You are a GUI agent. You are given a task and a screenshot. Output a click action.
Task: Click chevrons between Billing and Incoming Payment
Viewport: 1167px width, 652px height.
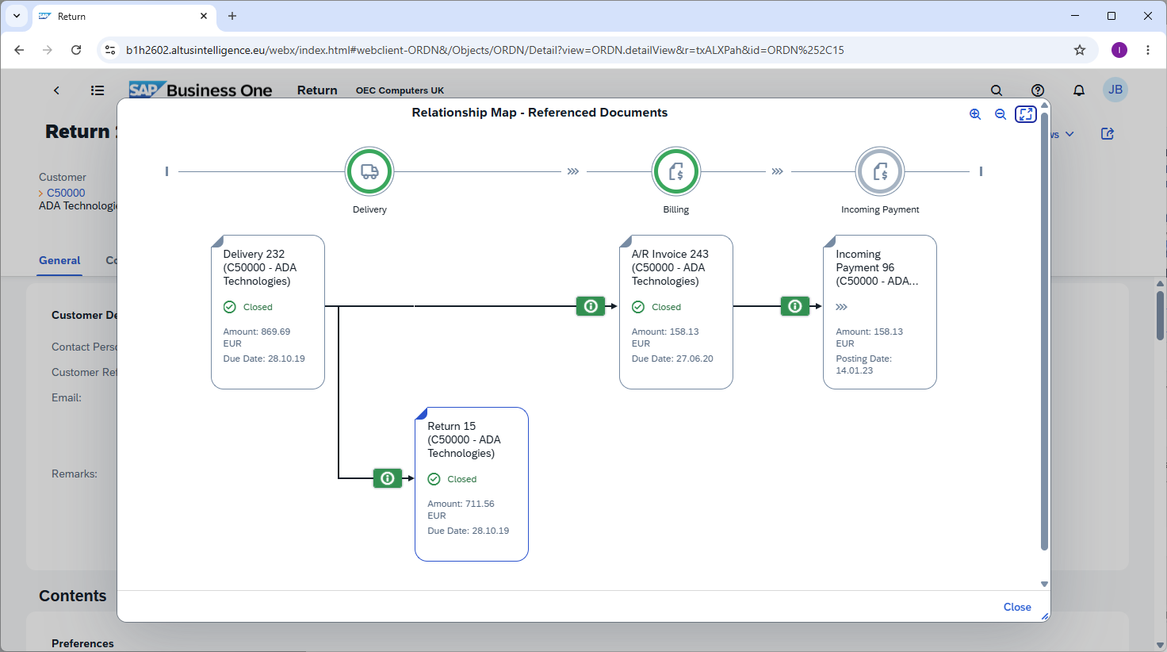click(778, 171)
